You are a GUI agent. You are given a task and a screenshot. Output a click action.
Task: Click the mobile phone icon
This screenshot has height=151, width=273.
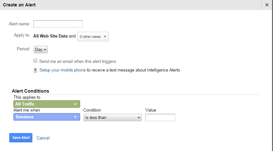[35, 70]
